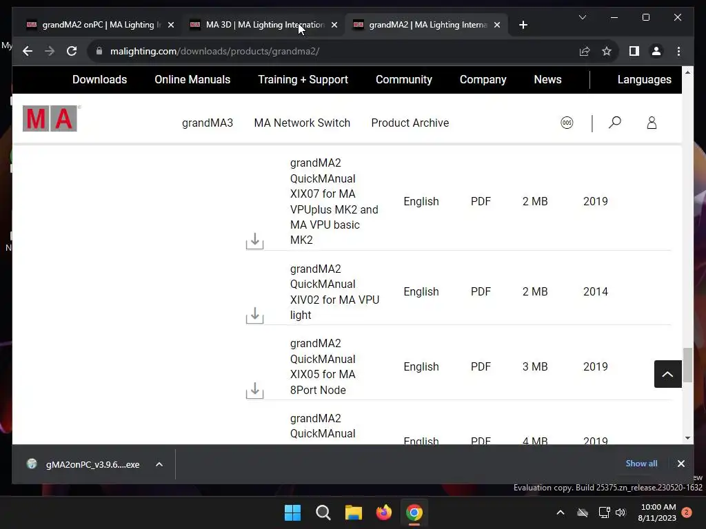Open the notification count badge
This screenshot has height=529, width=706.
pyautogui.click(x=687, y=512)
